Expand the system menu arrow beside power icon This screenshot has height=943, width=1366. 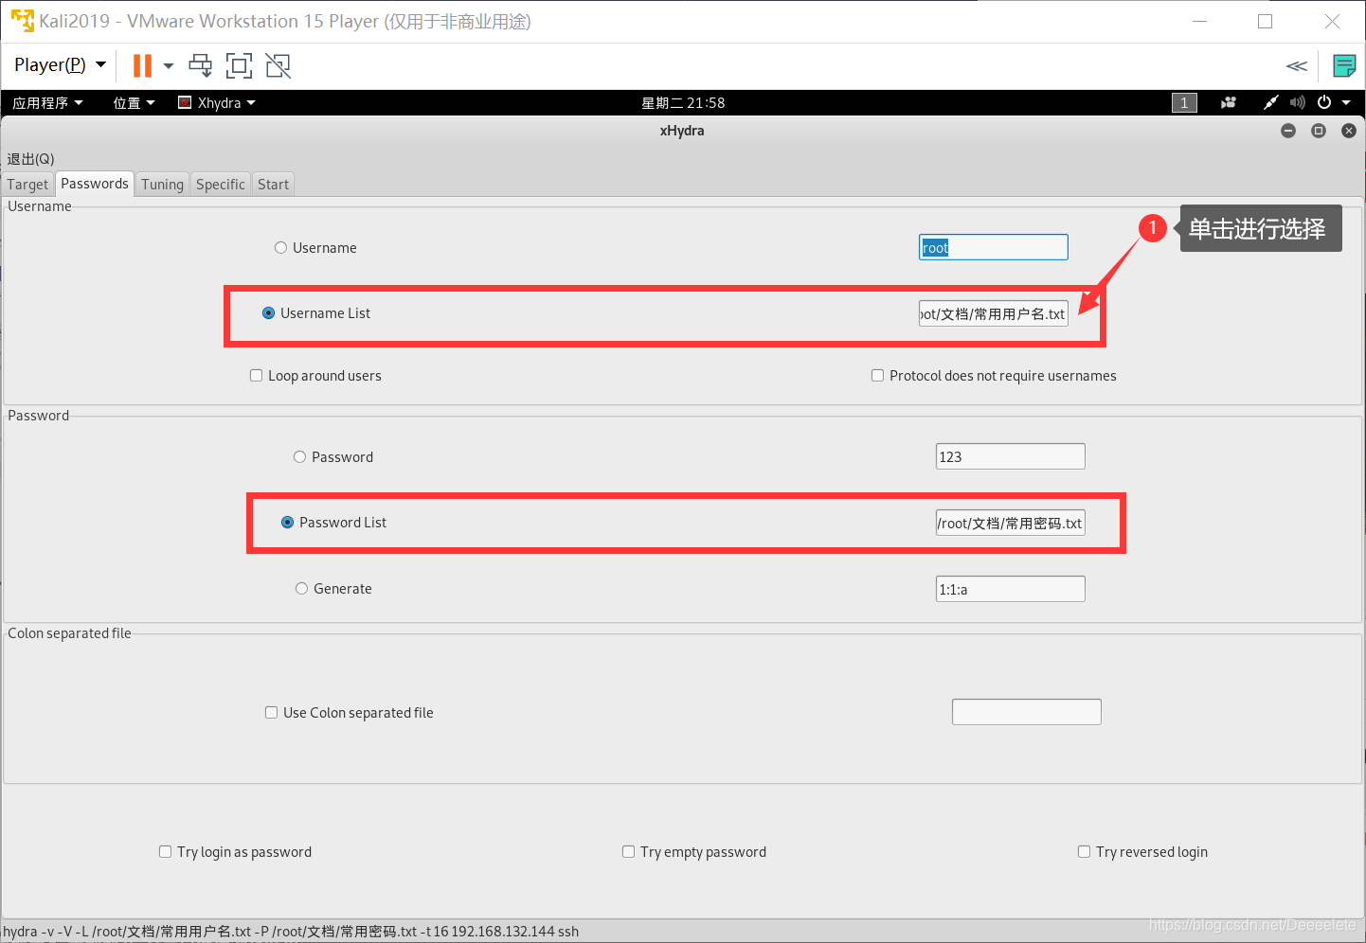click(x=1346, y=102)
